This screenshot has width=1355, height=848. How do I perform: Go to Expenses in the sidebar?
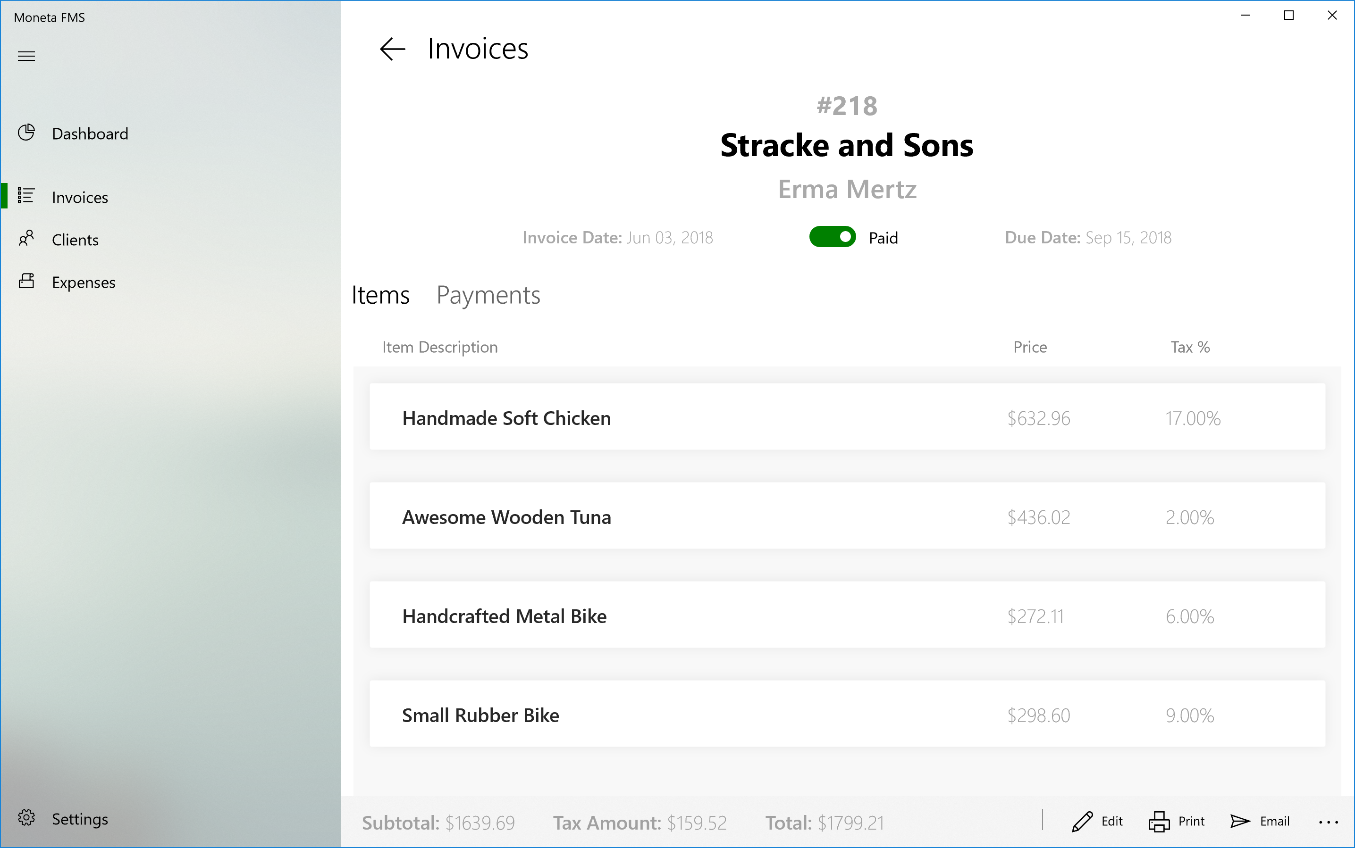point(84,283)
